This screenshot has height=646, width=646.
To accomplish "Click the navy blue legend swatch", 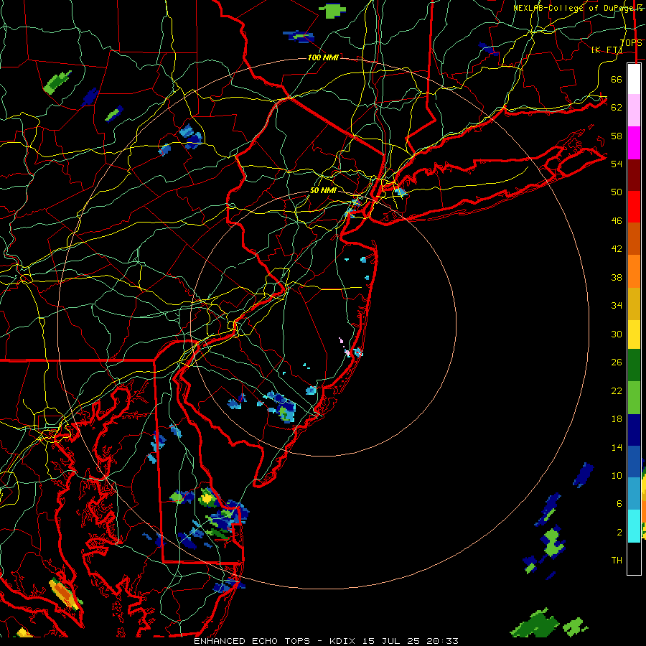I will (x=634, y=430).
